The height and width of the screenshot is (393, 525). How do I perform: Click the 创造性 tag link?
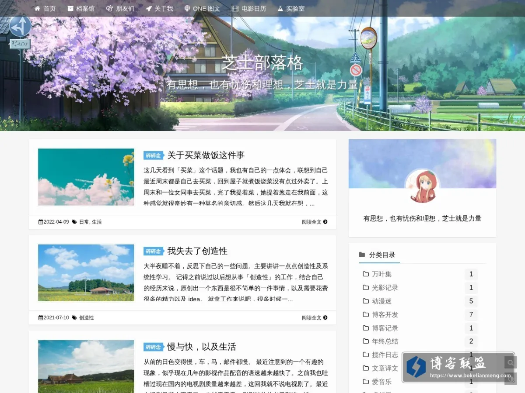click(86, 317)
